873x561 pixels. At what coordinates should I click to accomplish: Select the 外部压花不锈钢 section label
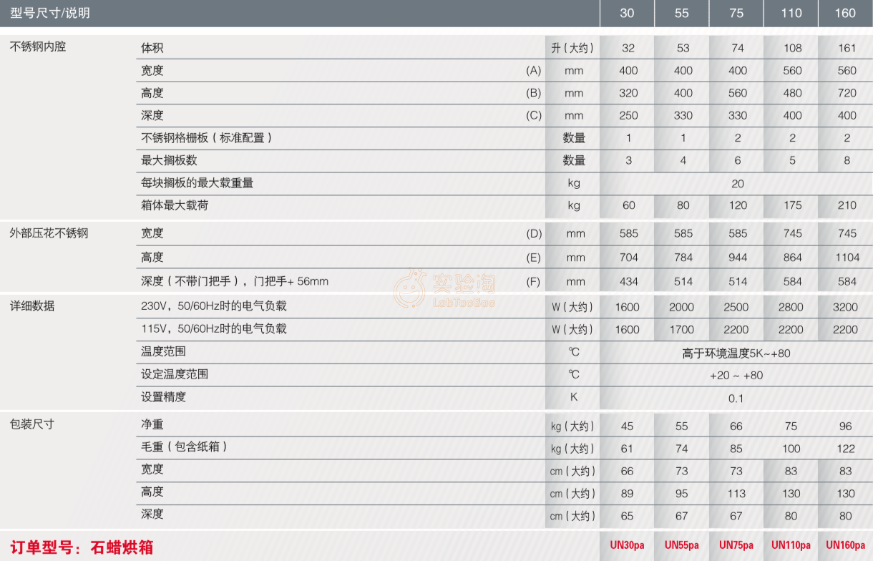tap(49, 233)
